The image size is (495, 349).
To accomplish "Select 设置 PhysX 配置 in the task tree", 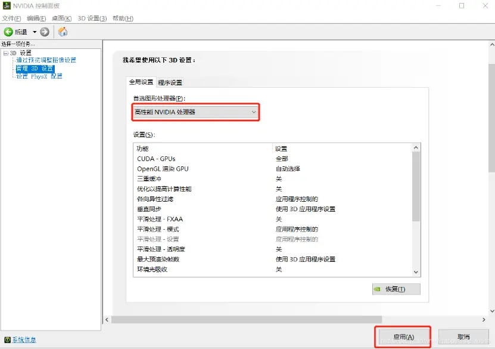I will tap(39, 76).
